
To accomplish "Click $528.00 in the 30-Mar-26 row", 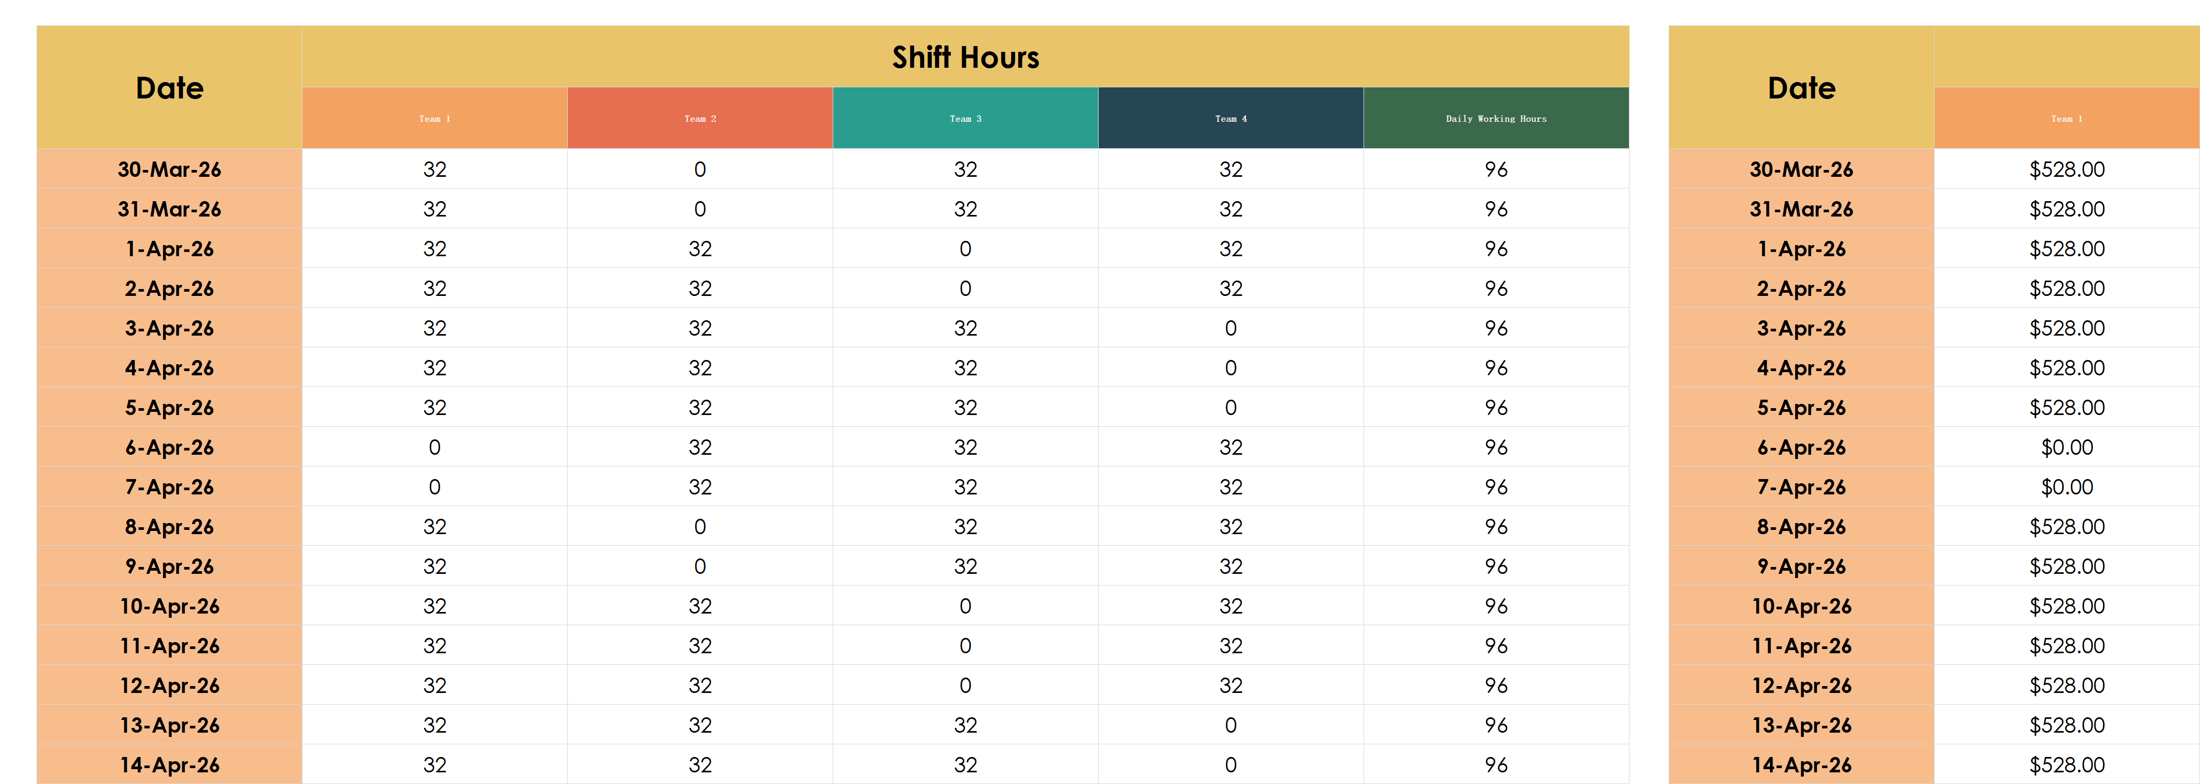I will point(2067,169).
